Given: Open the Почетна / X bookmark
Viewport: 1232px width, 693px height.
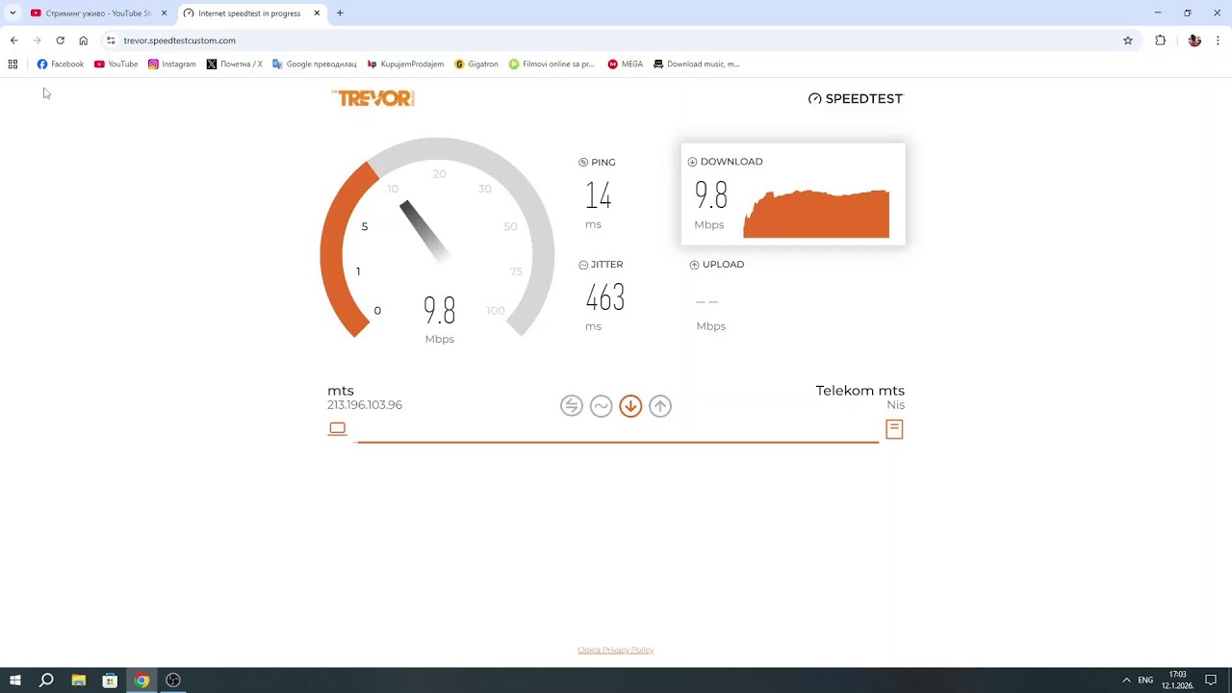Looking at the screenshot, I should tap(234, 64).
